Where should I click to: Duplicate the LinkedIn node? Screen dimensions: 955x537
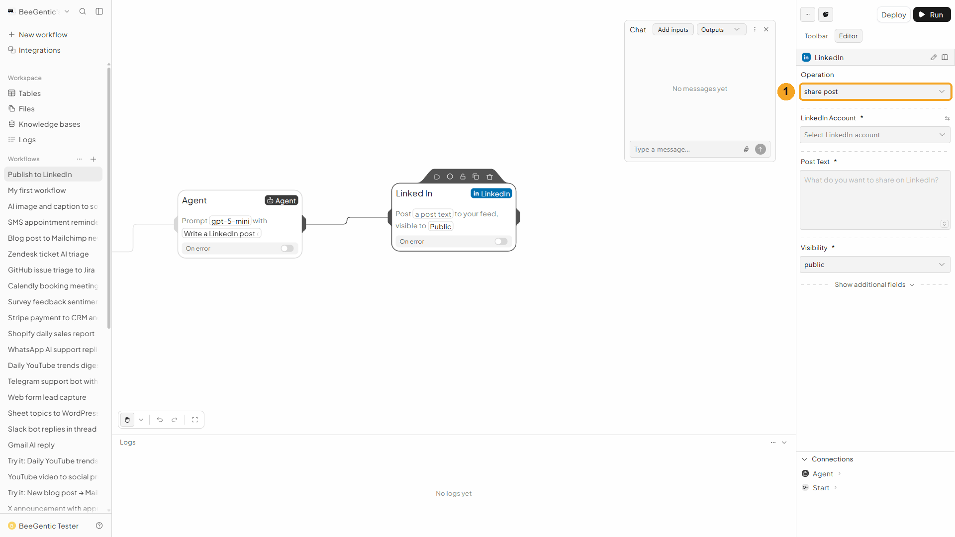[x=476, y=177]
